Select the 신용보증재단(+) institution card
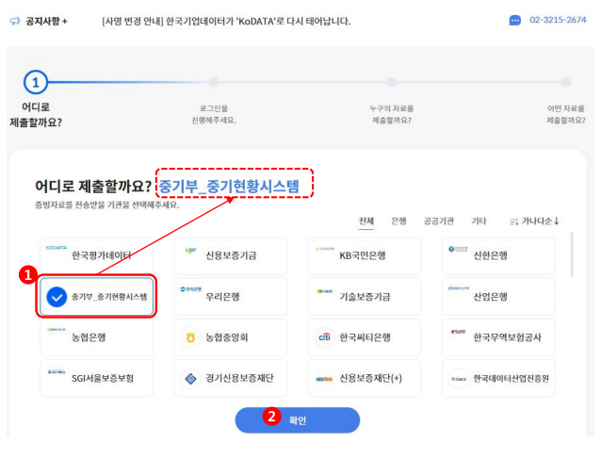The image size is (601, 459). coord(365,379)
